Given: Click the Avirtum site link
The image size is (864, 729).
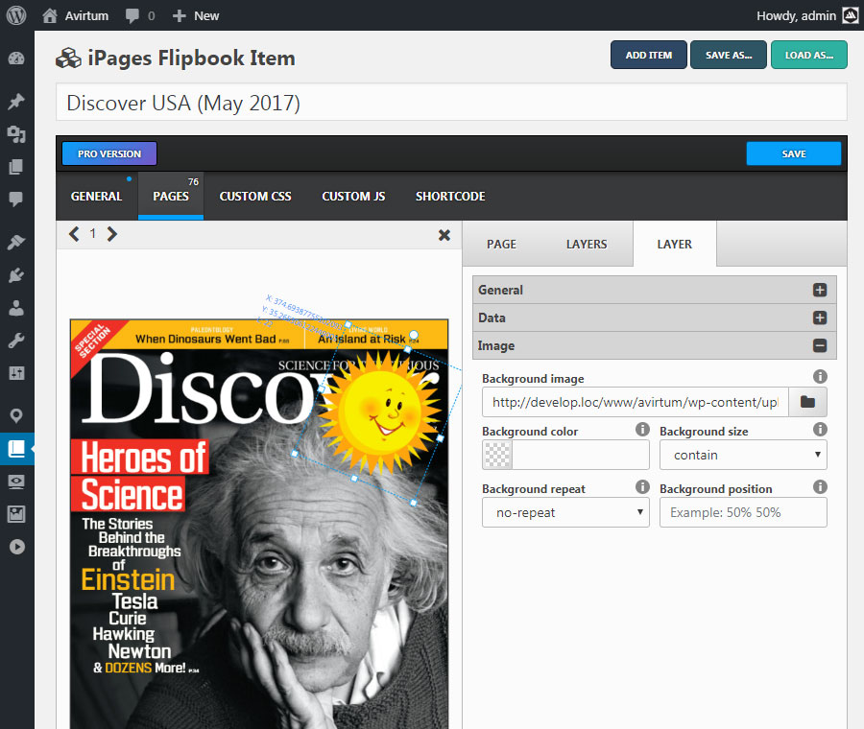Looking at the screenshot, I should (86, 16).
